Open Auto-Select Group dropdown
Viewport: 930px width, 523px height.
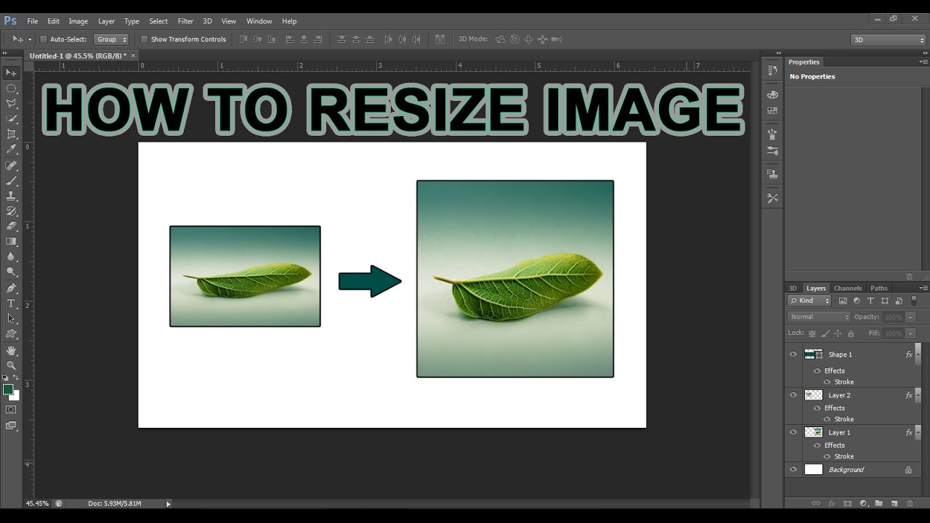[x=111, y=39]
